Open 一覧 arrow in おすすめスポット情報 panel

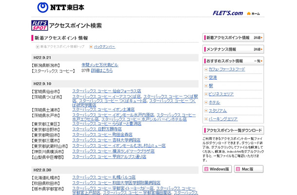click(258, 61)
